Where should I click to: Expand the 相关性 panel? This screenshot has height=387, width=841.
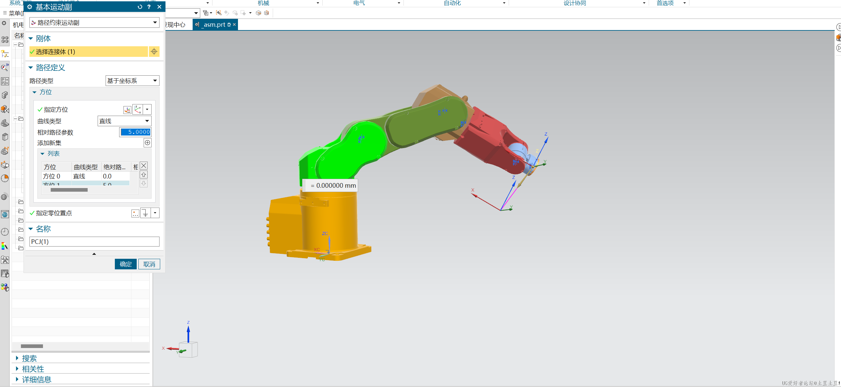click(17, 369)
